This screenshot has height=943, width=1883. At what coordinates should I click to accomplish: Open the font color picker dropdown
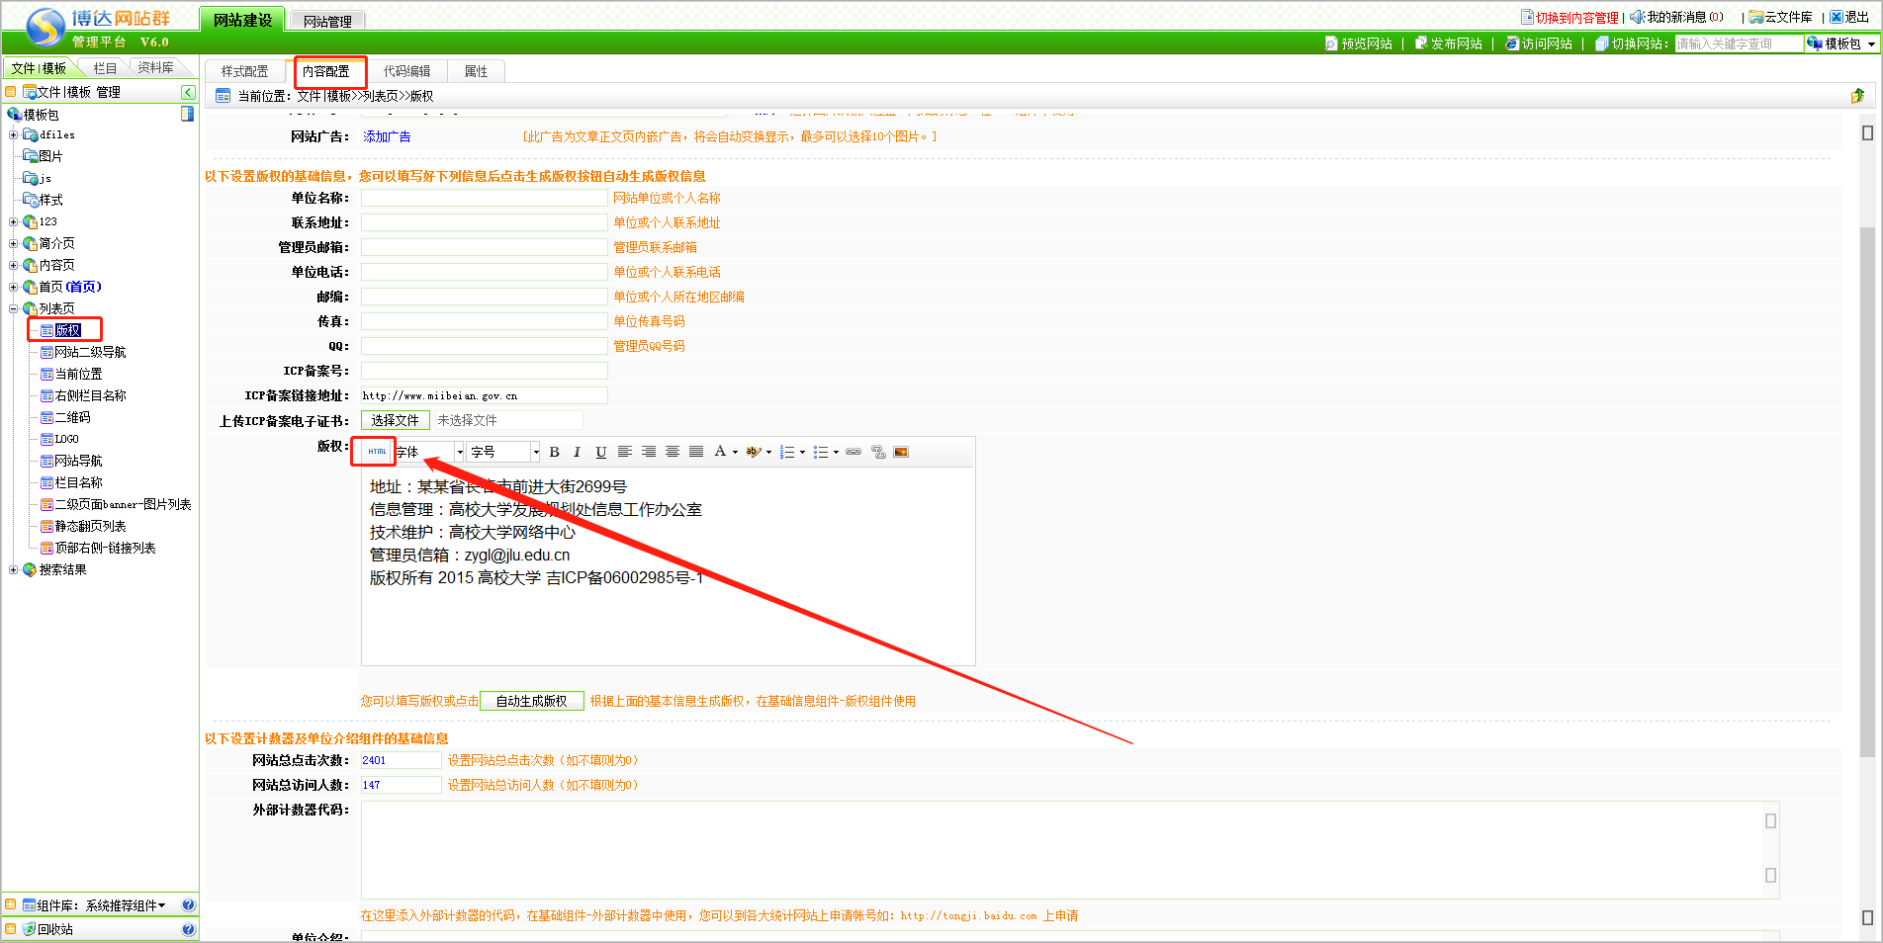point(735,452)
